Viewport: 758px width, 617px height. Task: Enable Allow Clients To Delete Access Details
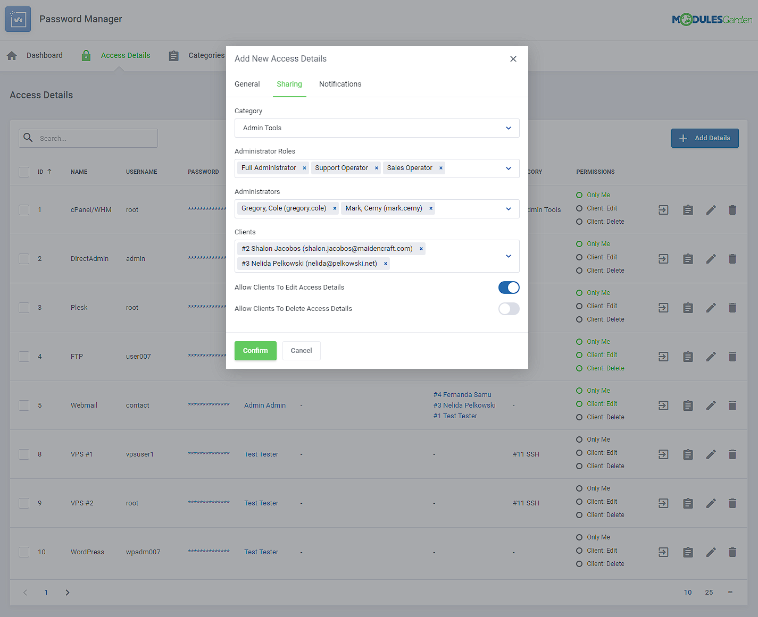(x=509, y=309)
